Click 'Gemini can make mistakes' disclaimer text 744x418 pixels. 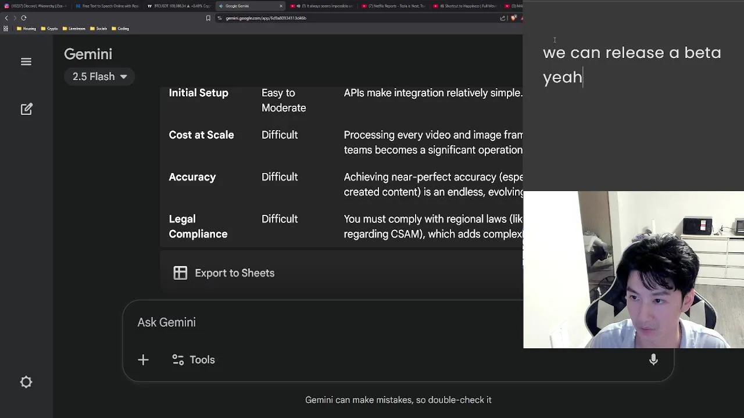[x=398, y=400]
